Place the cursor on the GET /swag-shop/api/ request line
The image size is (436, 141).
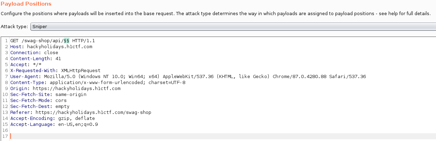click(53, 40)
